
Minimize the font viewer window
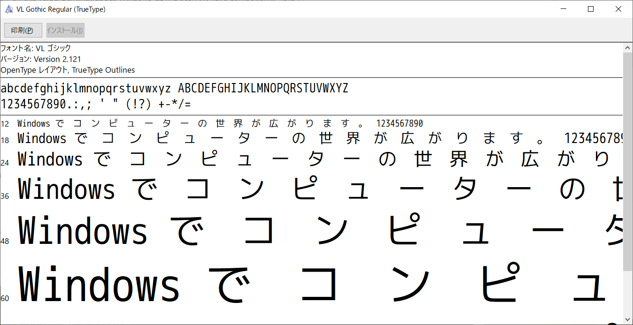[x=563, y=9]
